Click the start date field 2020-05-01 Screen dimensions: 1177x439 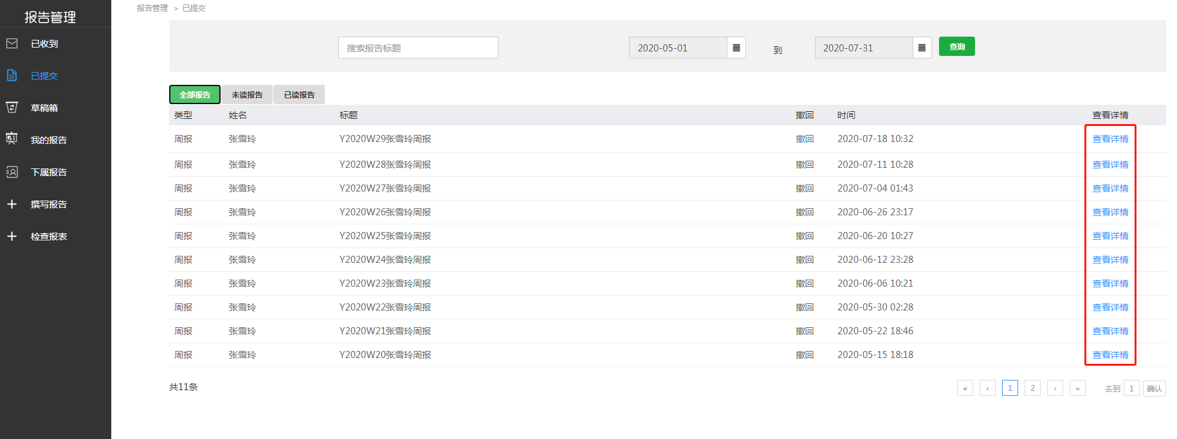(x=678, y=48)
